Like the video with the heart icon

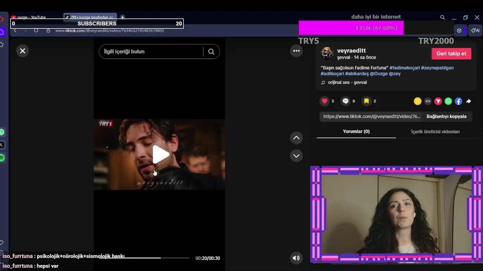tap(325, 101)
